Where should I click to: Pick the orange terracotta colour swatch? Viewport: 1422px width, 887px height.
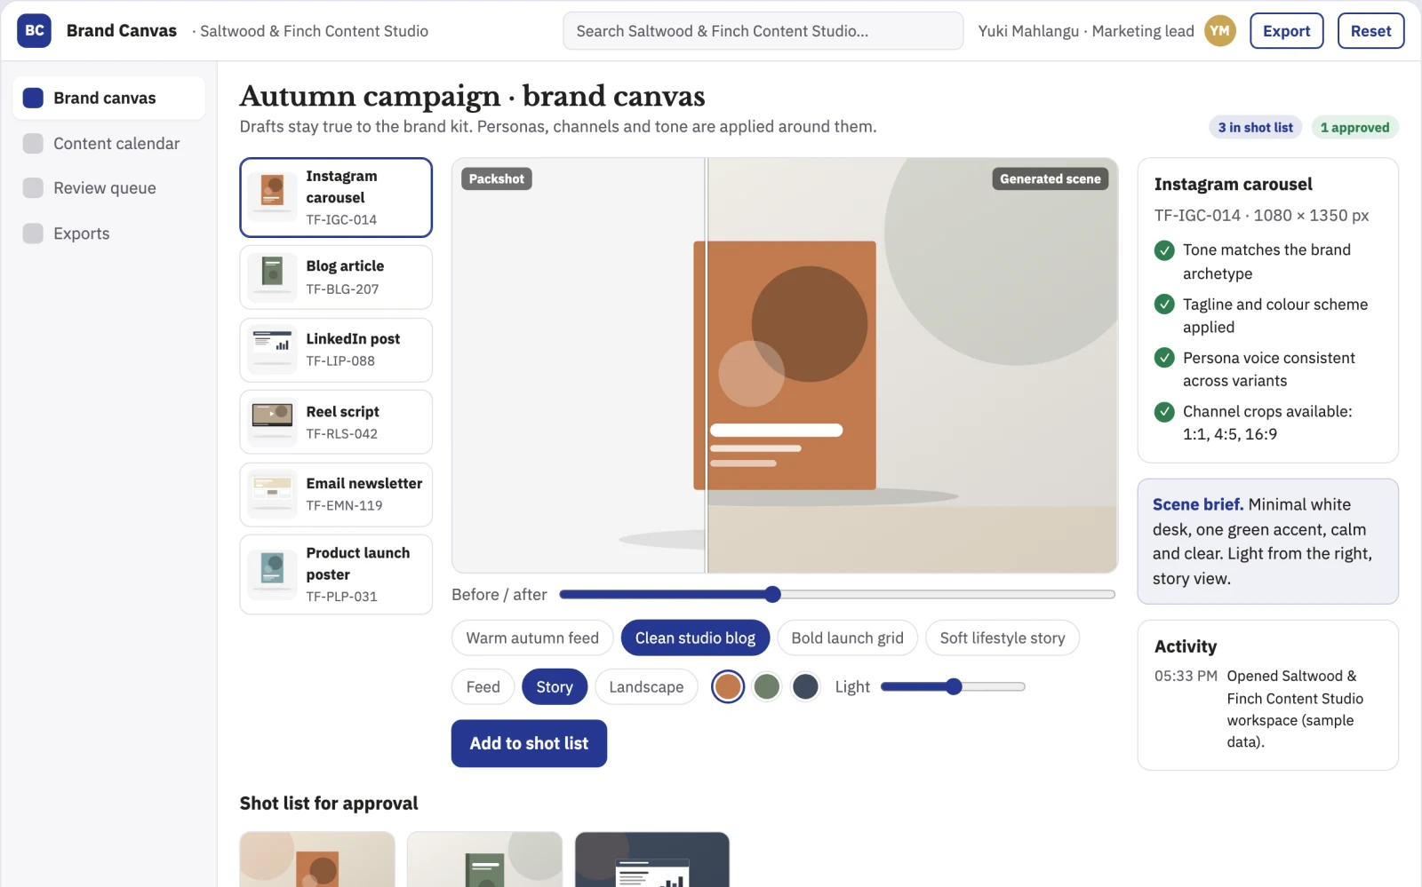tap(728, 686)
